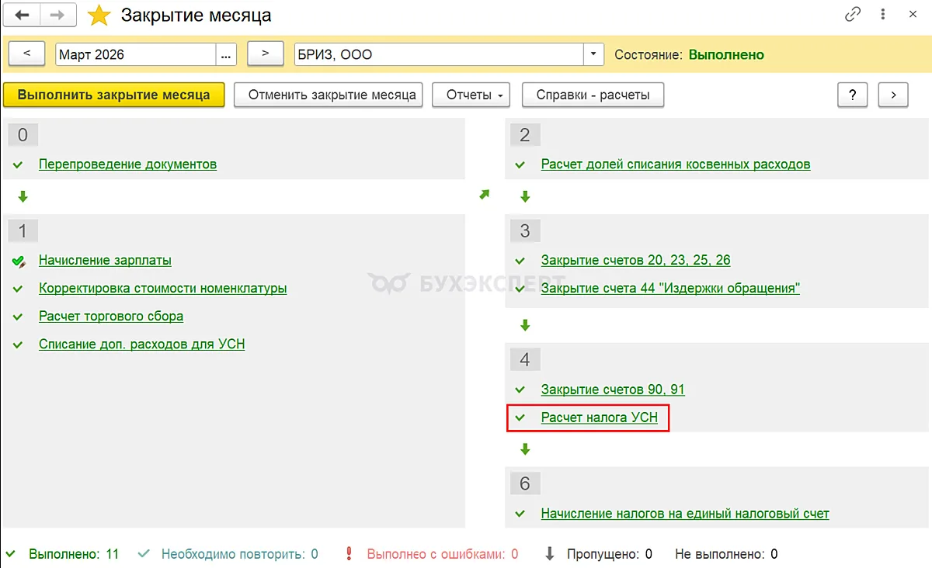Click the Необходимо повторить: 0 legend

click(x=240, y=554)
